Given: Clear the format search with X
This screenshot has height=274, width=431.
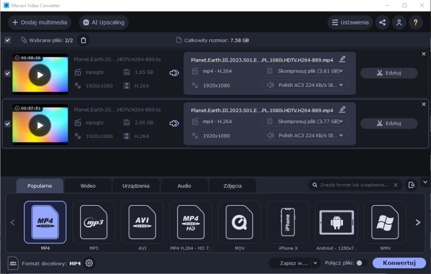Looking at the screenshot, I should [395, 185].
